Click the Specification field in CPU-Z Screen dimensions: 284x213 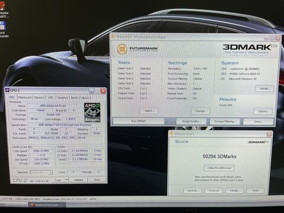pyautogui.click(x=65, y=125)
